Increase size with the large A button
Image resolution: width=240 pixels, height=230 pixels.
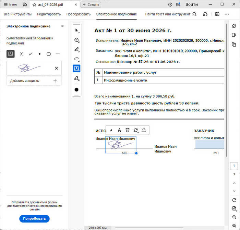click(x=119, y=130)
